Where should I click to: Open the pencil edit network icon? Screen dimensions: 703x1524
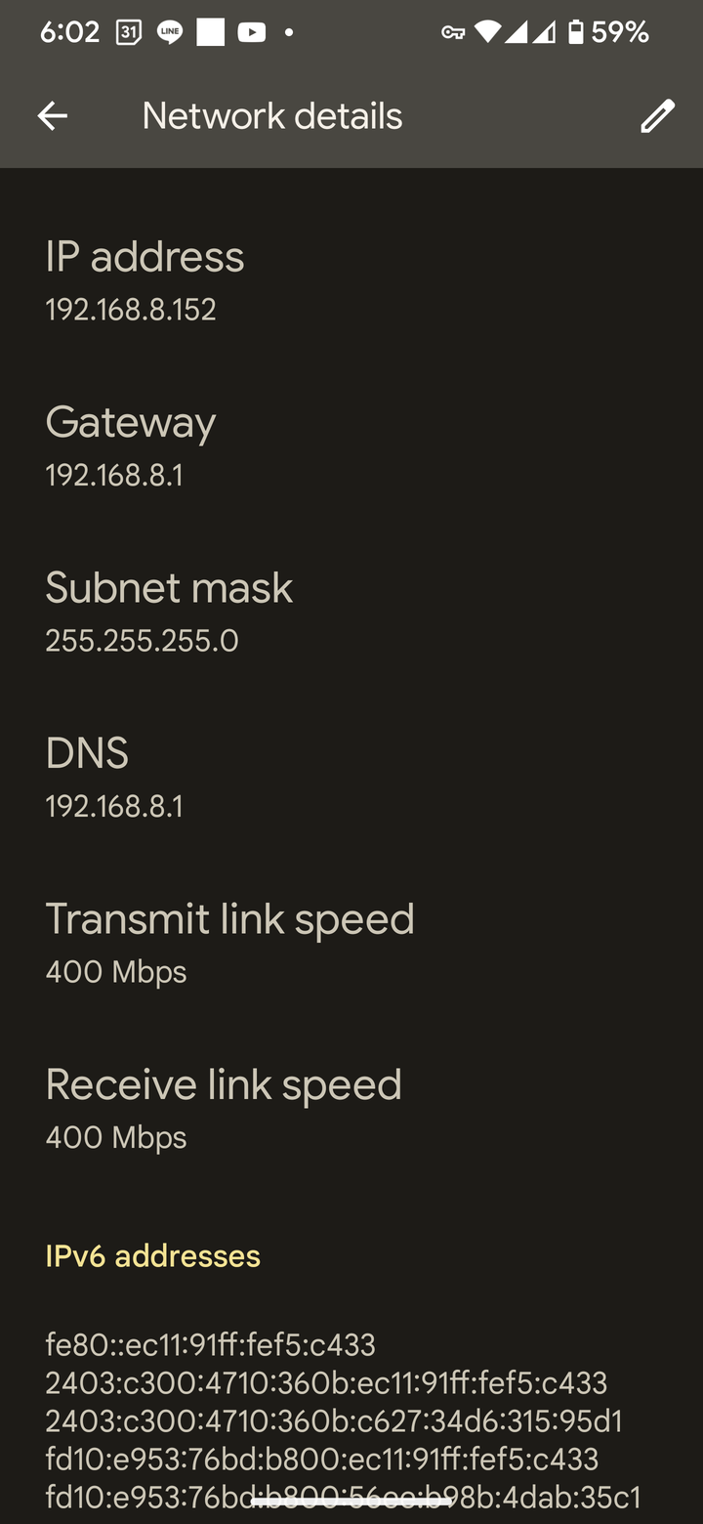[x=657, y=116]
